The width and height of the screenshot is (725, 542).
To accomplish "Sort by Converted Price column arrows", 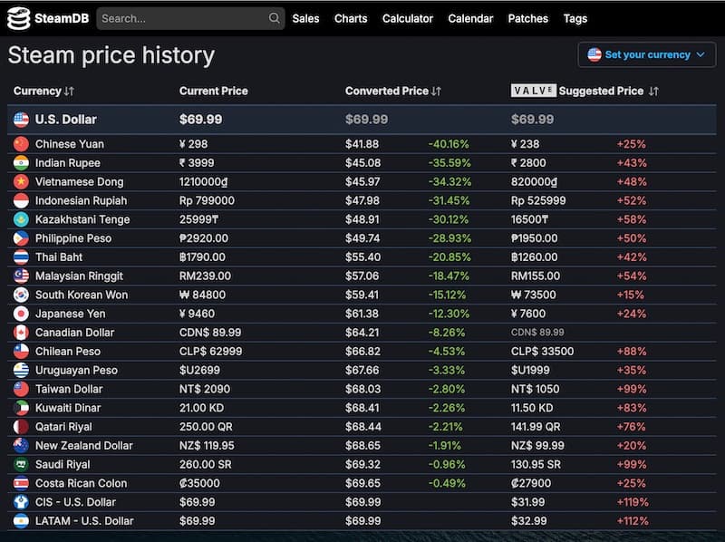I will click(x=437, y=92).
